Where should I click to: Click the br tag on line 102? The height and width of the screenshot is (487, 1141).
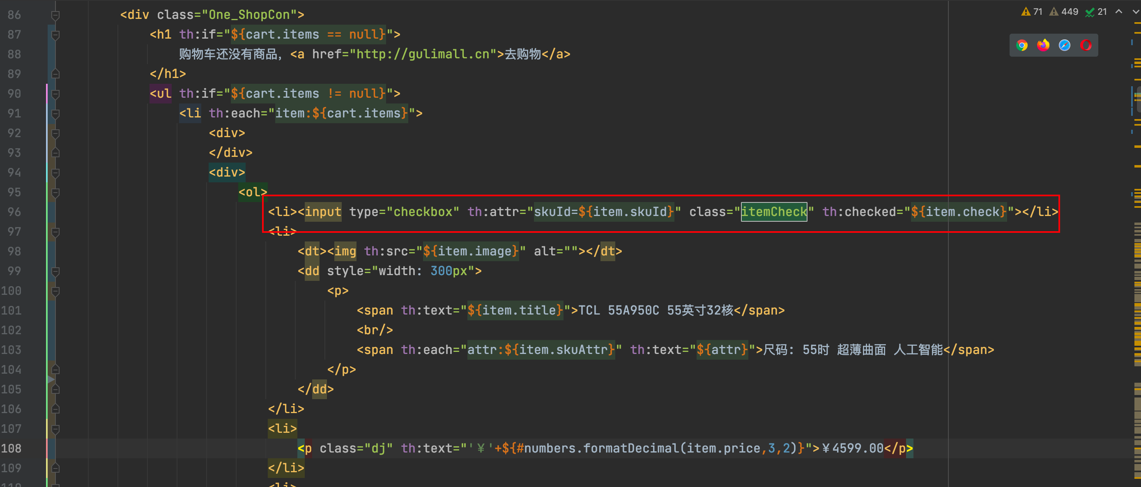(x=375, y=330)
